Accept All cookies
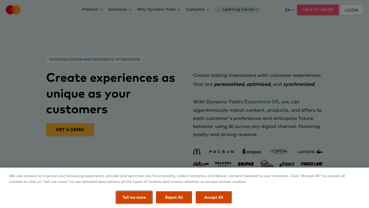 coord(214,197)
